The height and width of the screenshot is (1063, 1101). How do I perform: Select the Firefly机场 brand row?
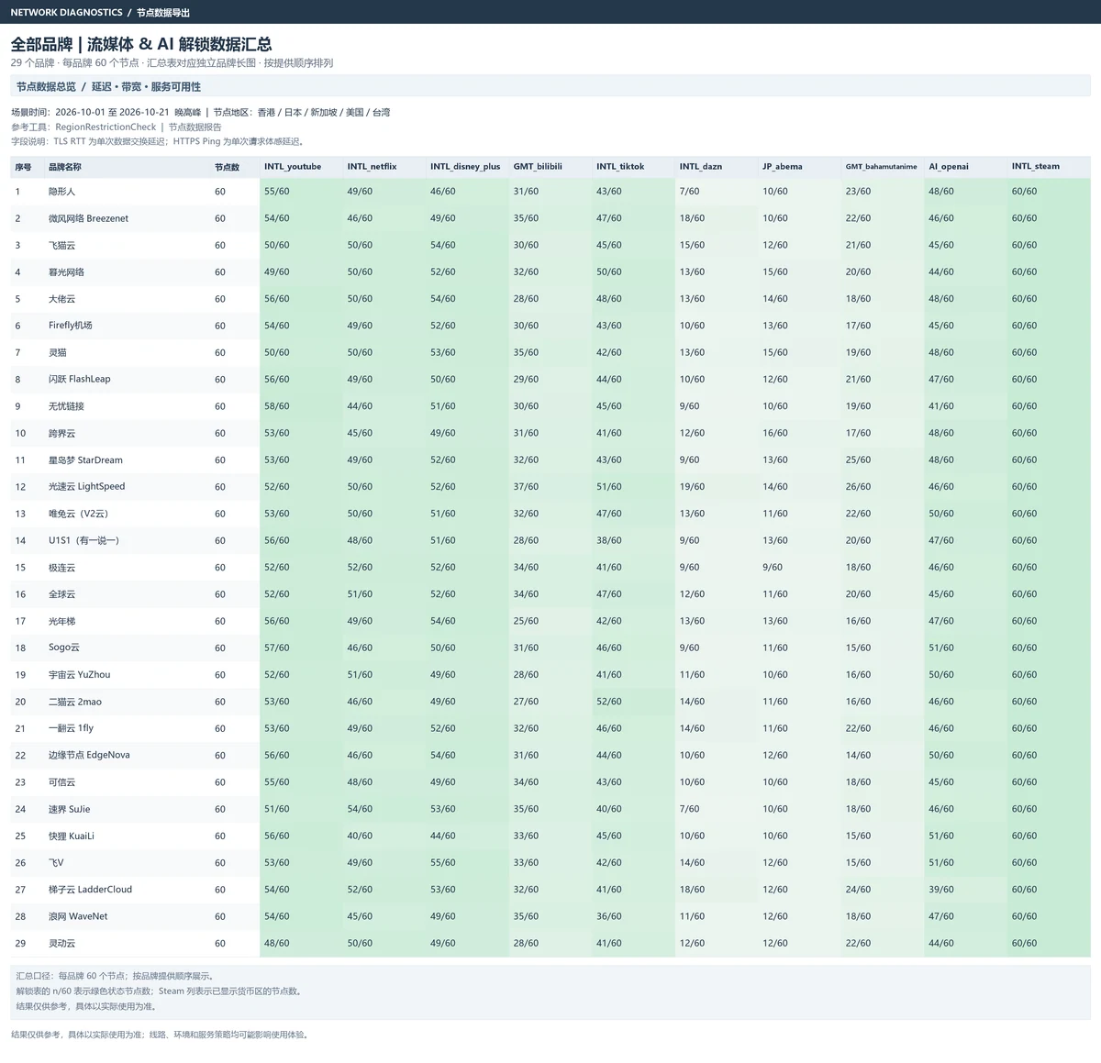pos(550,326)
